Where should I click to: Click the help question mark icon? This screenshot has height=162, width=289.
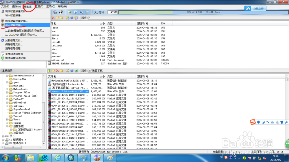click(81, 12)
